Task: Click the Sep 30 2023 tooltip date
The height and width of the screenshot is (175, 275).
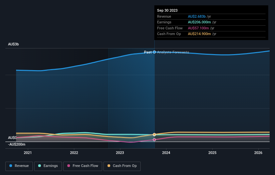Action: 167,10
